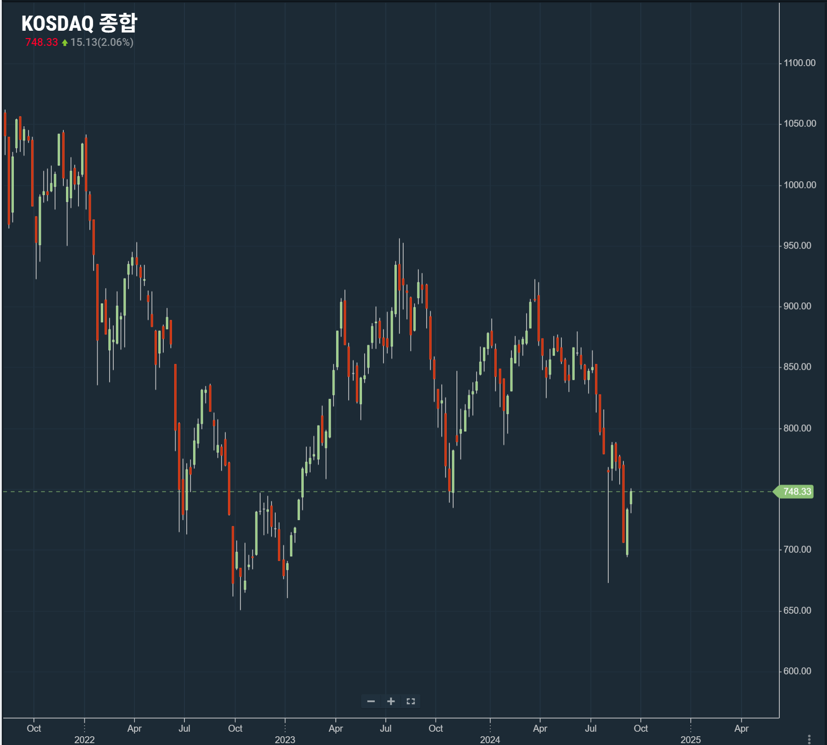
Task: Click the 800.00 price axis label
Action: tap(797, 428)
